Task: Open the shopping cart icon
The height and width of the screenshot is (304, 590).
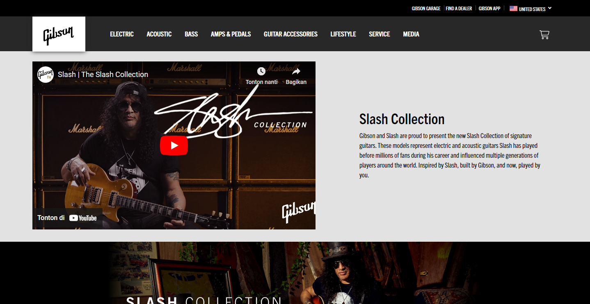Action: coord(544,34)
